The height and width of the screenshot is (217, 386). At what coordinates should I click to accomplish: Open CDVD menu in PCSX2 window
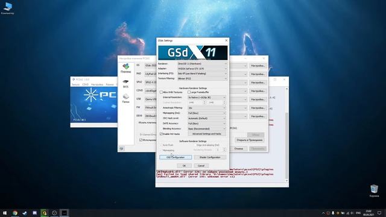85,84
